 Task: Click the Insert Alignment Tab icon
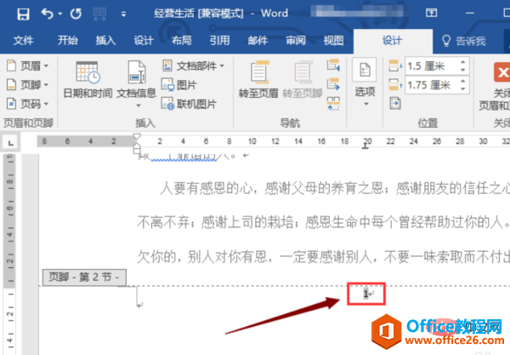point(395,104)
